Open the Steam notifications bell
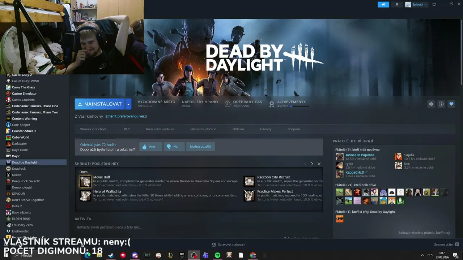Screen dimensions: 463x260 397,4
